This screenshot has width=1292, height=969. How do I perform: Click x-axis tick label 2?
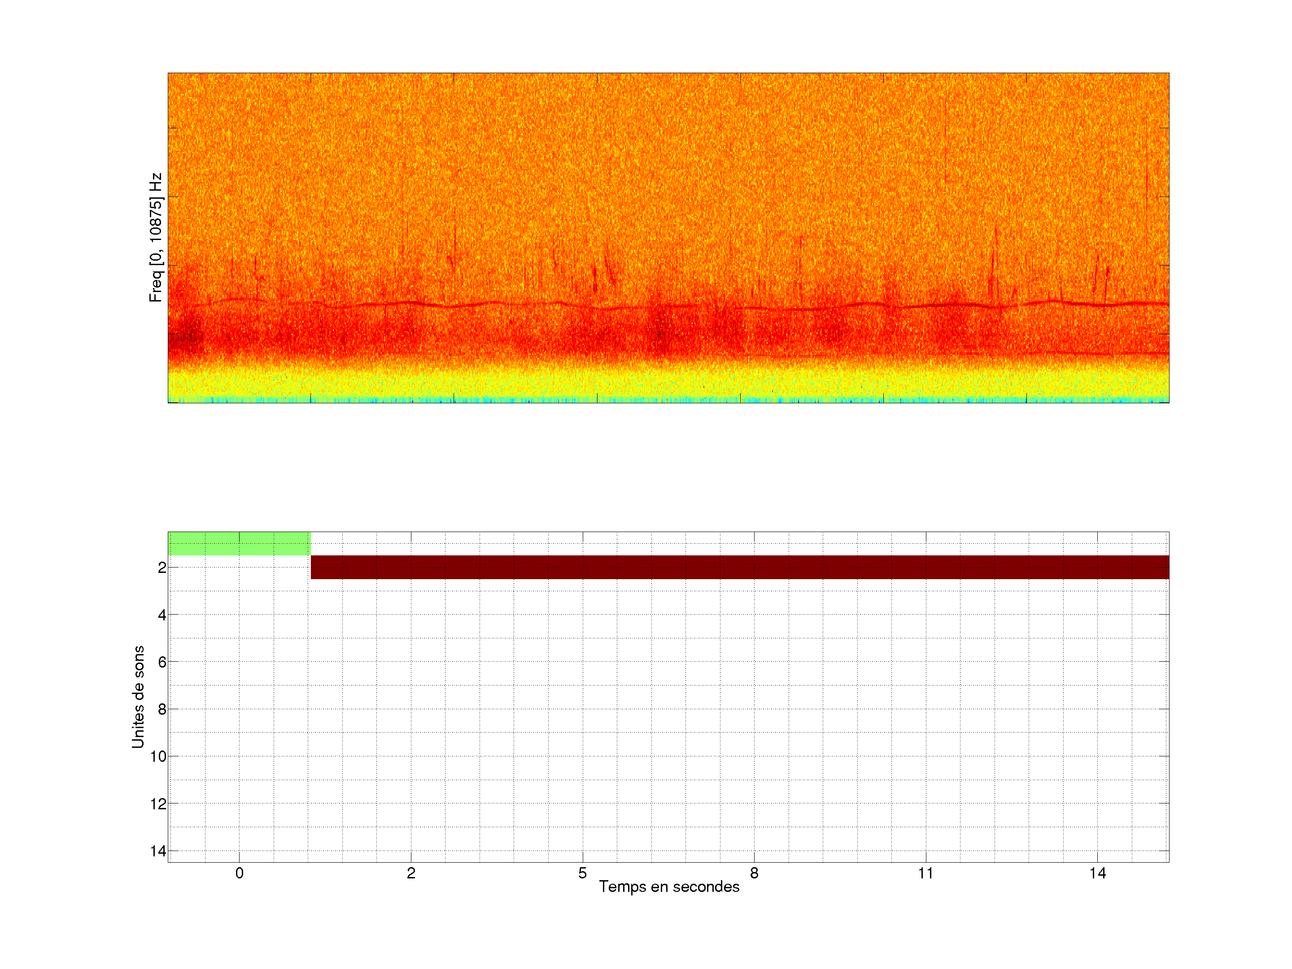tap(411, 873)
